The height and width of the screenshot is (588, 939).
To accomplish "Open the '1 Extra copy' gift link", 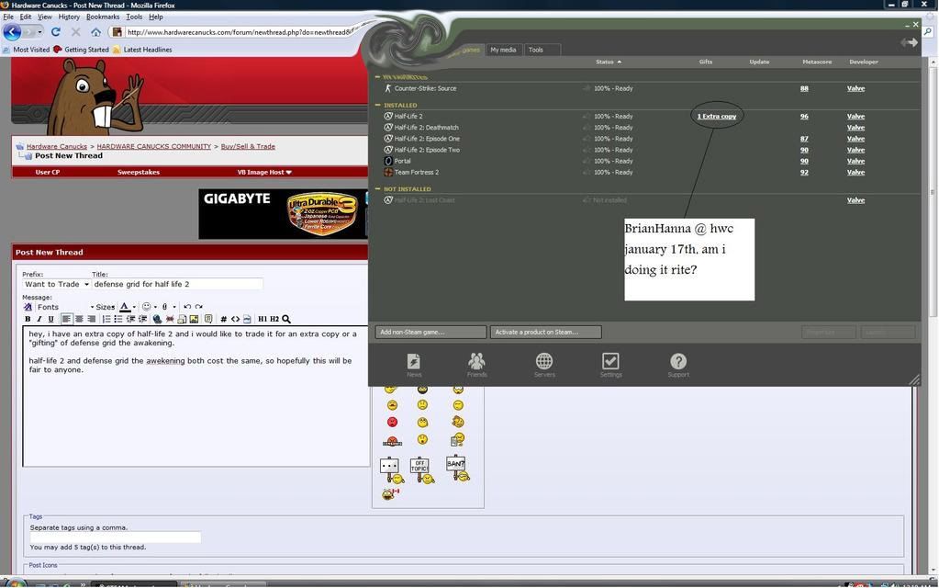I will [717, 117].
